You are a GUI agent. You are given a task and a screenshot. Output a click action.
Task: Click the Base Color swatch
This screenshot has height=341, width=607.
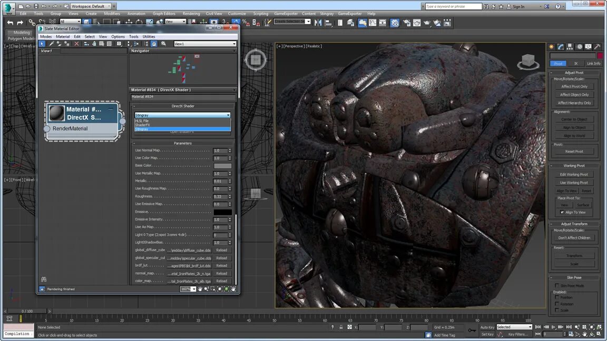coord(222,166)
